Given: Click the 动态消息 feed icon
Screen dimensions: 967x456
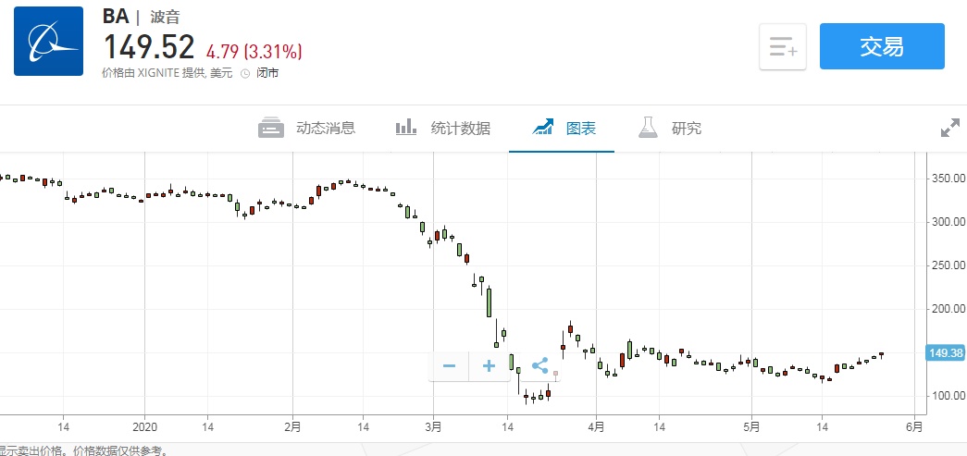Looking at the screenshot, I should coord(271,129).
